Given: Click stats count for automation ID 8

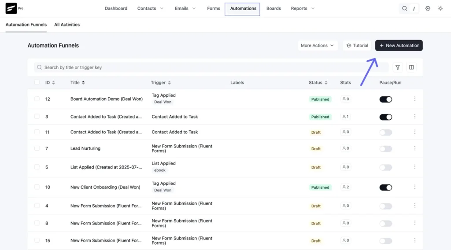Looking at the screenshot, I should click(x=346, y=223).
